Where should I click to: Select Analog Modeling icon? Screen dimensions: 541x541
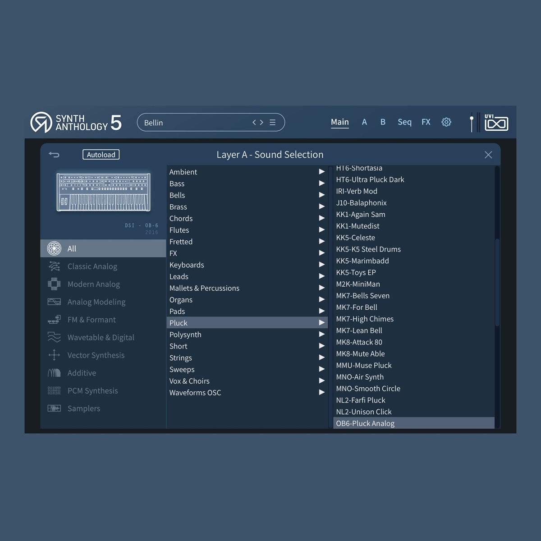click(x=54, y=302)
